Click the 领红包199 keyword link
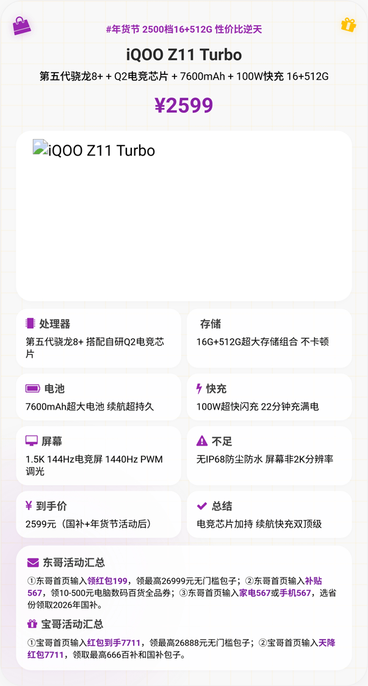Screen dimensions: 368x686 point(107,581)
